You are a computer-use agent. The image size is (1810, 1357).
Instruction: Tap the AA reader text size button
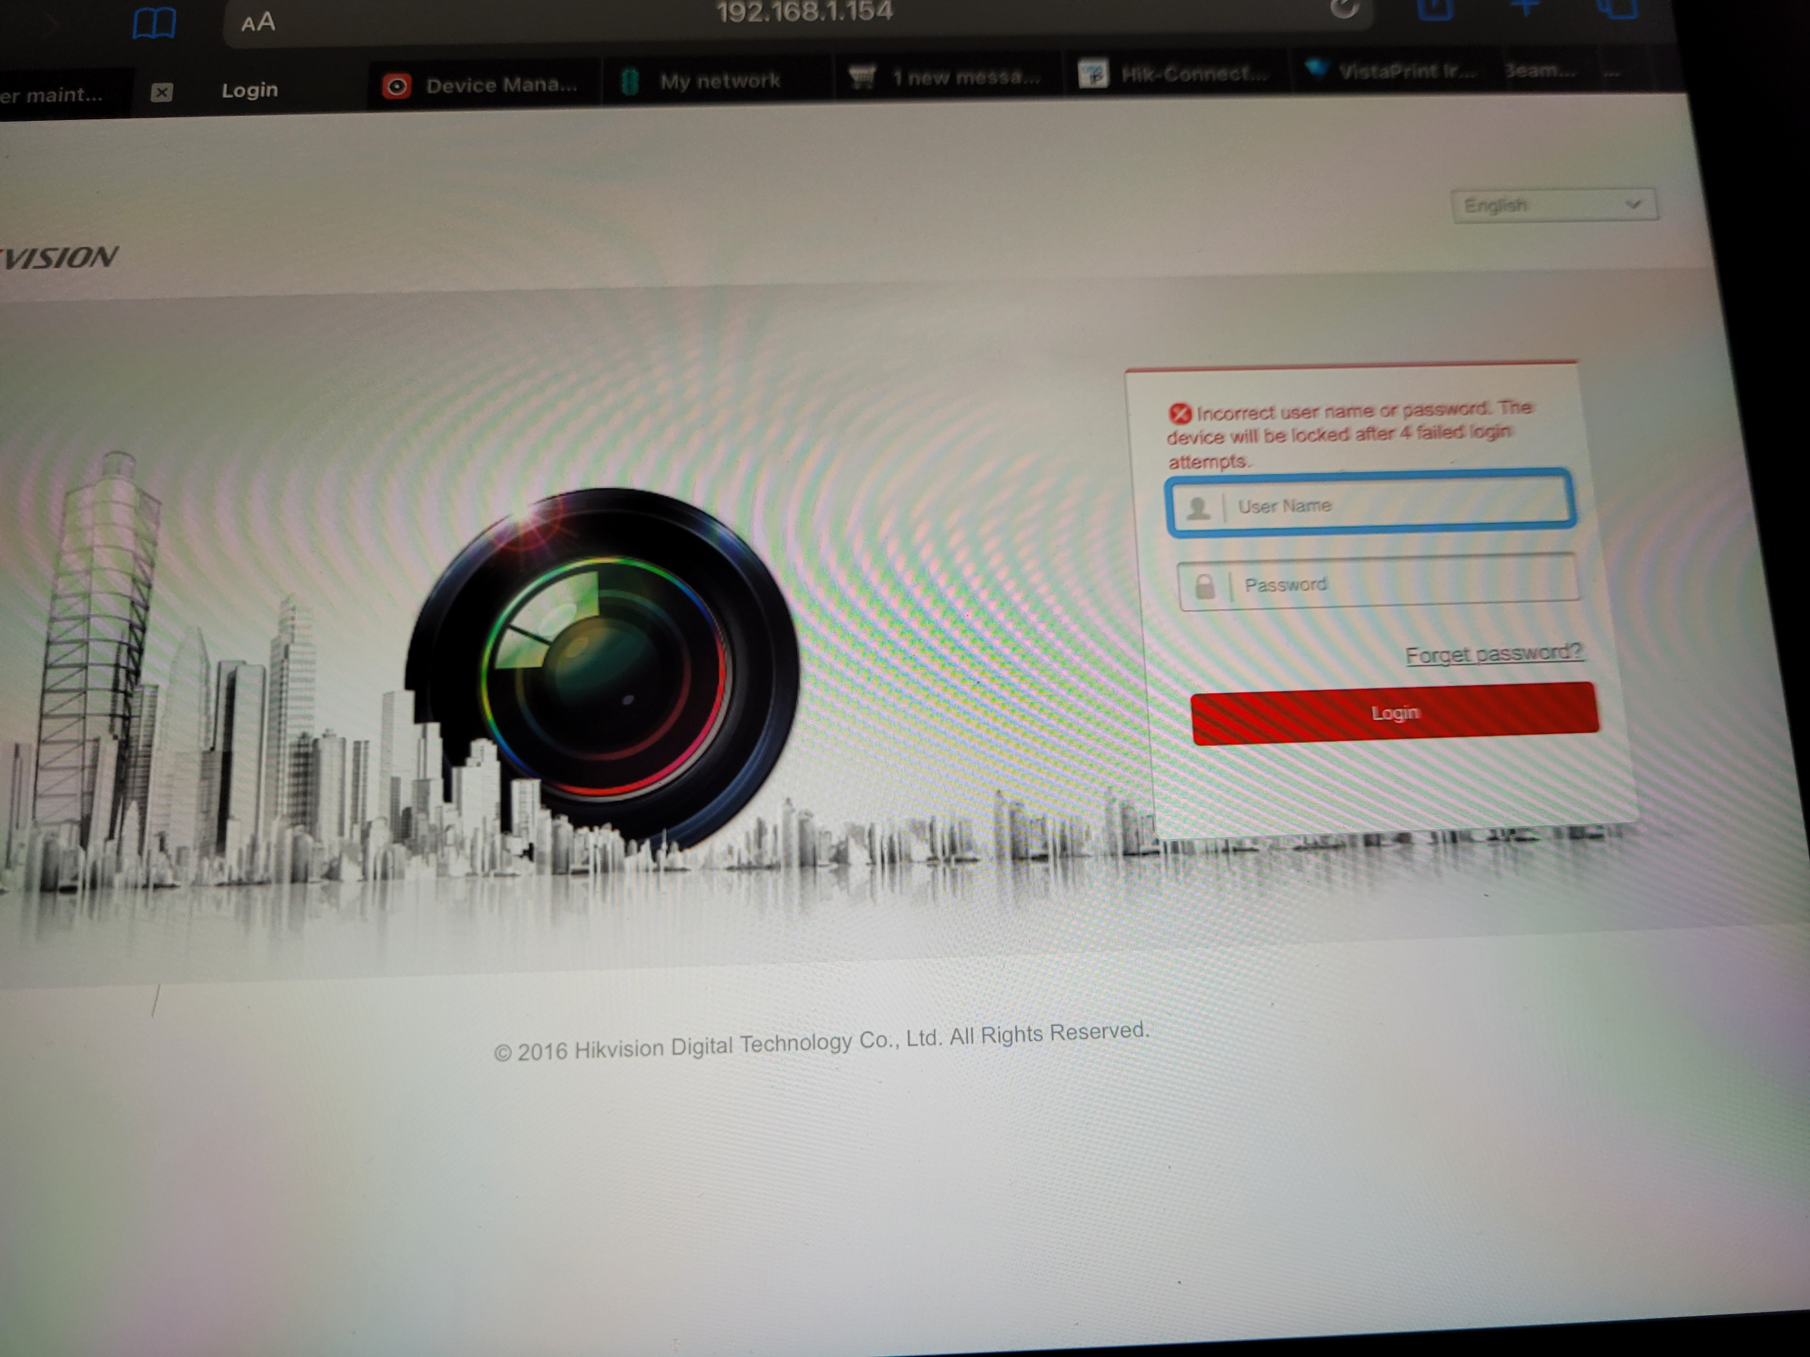pyautogui.click(x=258, y=22)
